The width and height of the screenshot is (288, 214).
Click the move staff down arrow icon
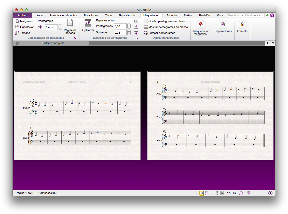point(136,33)
